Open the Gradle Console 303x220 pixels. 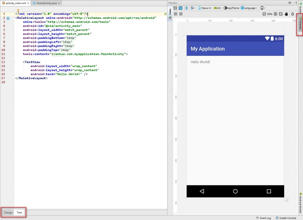pyautogui.click(x=286, y=218)
